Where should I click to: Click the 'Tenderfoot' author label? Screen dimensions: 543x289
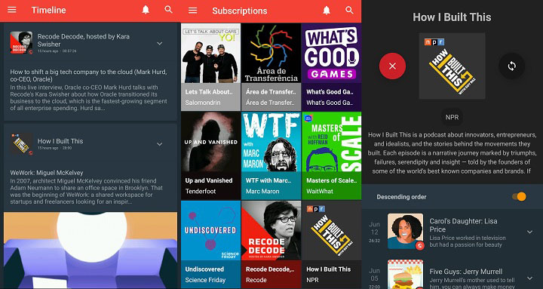click(201, 191)
